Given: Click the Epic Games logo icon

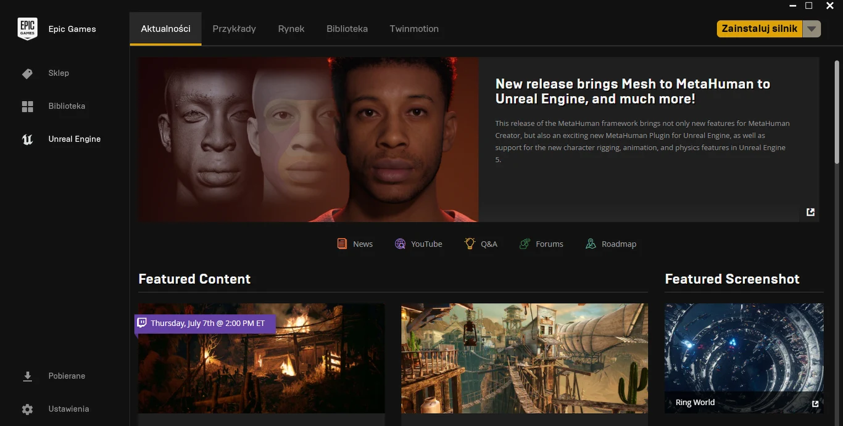Looking at the screenshot, I should [27, 29].
